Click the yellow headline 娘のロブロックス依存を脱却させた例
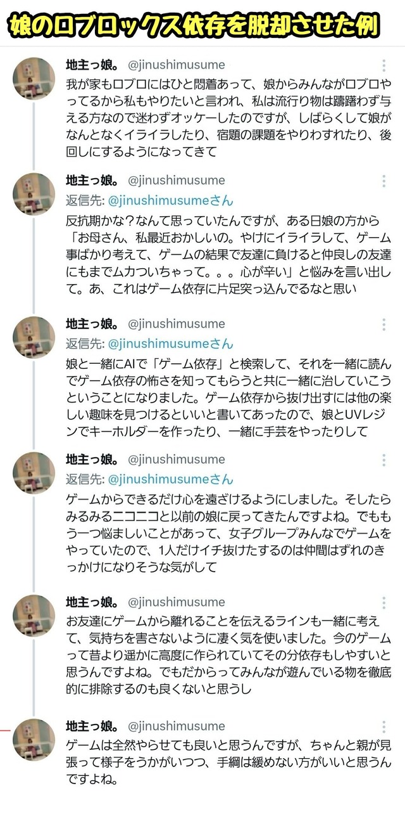This screenshot has height=819, width=405. coord(193,25)
